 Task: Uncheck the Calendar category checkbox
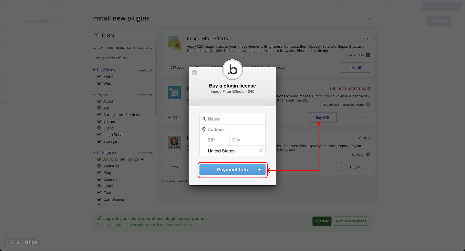[x=99, y=179]
